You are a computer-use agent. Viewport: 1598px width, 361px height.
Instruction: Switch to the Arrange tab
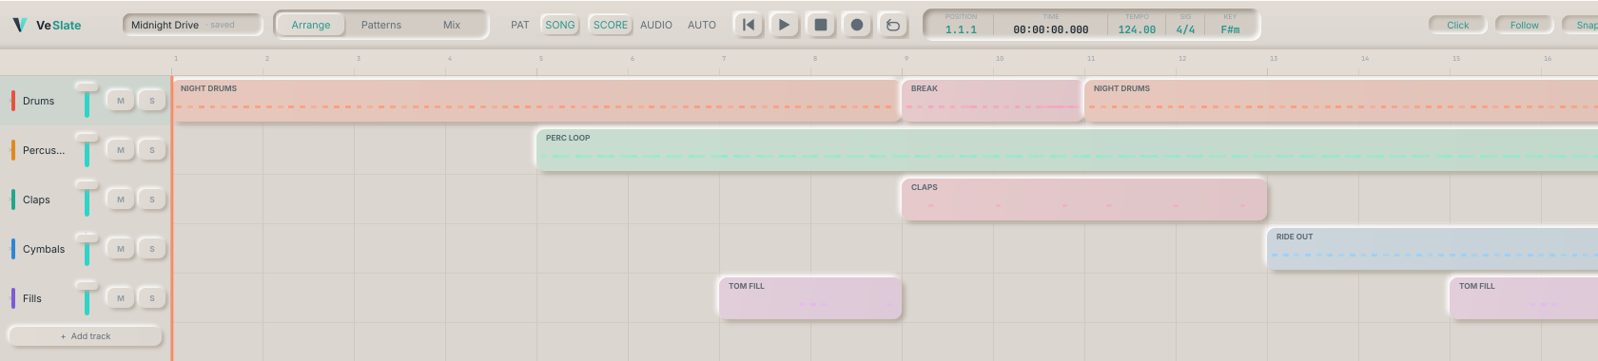pos(311,25)
